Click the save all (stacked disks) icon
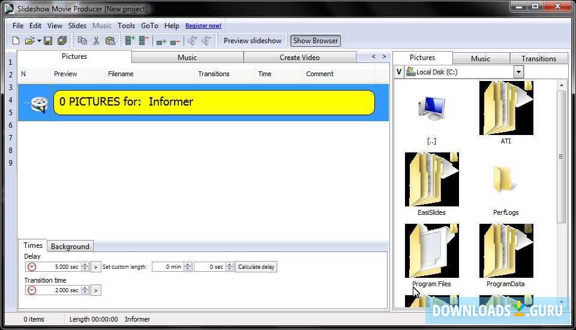The image size is (576, 330). coord(62,41)
